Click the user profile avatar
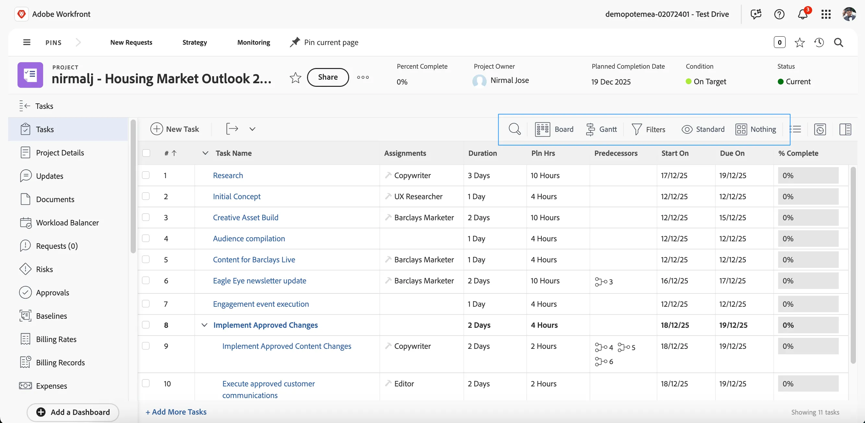 [x=849, y=14]
